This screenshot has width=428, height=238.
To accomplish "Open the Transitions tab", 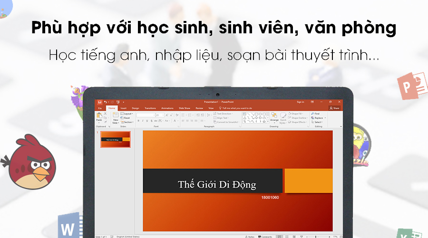I will pyautogui.click(x=150, y=108).
